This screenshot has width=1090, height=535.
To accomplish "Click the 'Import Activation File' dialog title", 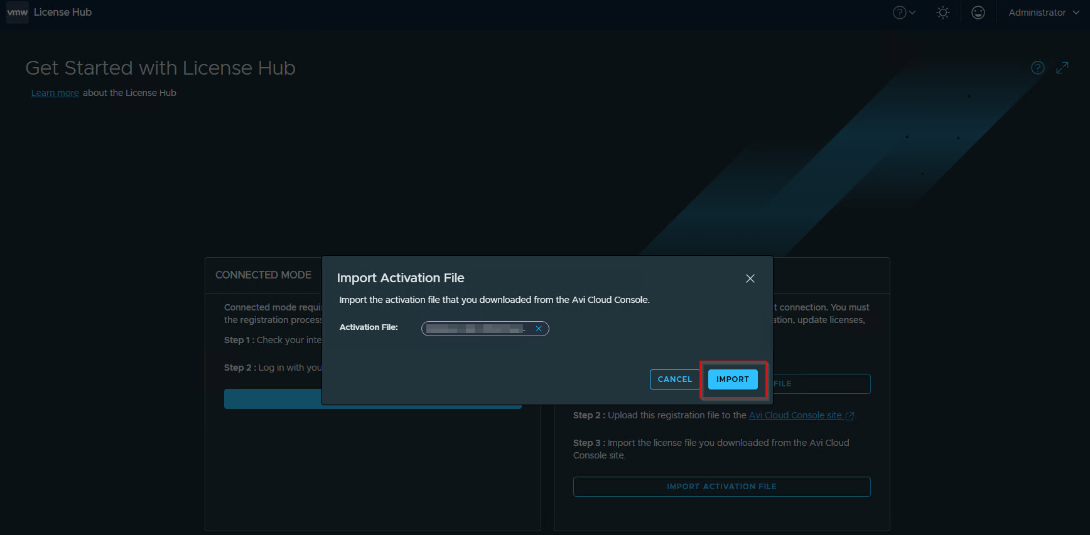I will [401, 278].
